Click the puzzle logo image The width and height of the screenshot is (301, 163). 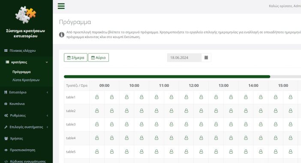26,15
